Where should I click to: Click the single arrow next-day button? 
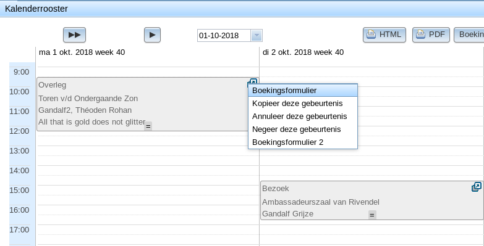[x=152, y=35]
